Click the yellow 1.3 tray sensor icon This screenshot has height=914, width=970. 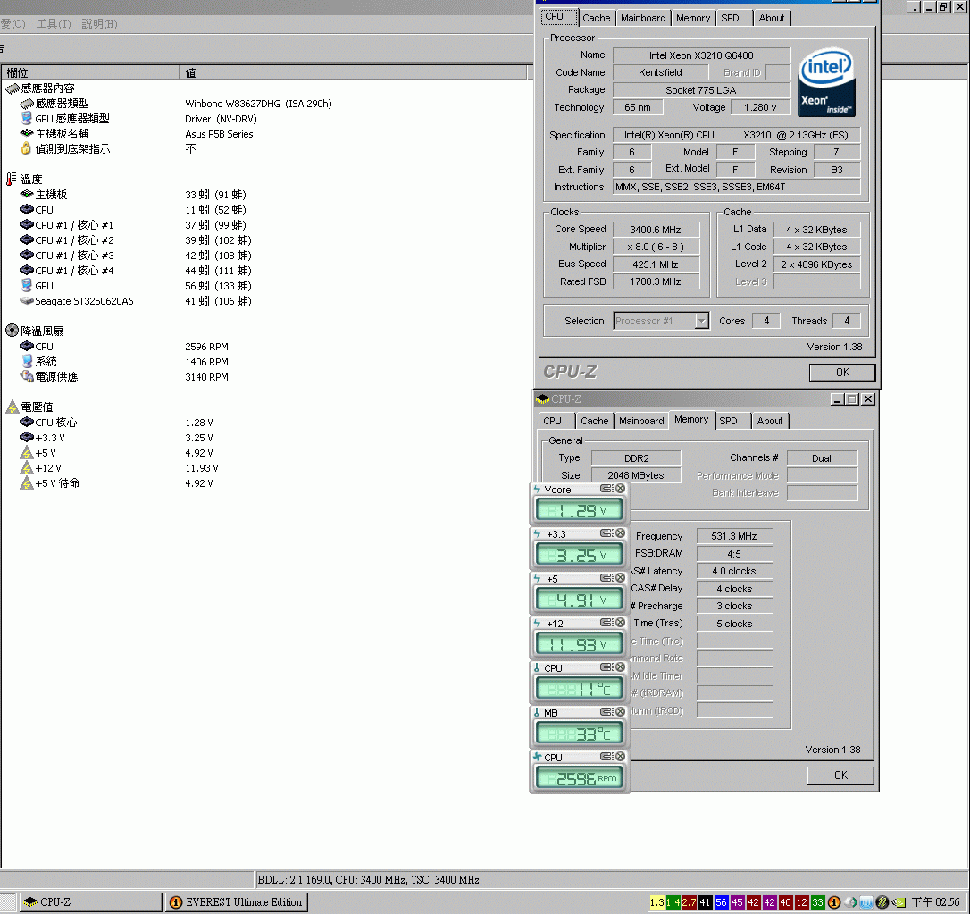pyautogui.click(x=657, y=902)
